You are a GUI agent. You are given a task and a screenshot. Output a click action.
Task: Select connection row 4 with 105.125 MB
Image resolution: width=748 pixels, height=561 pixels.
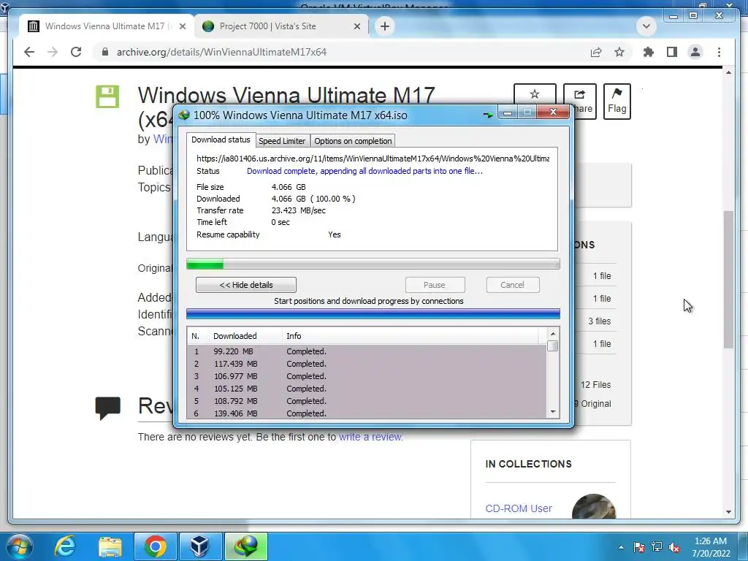coord(367,389)
